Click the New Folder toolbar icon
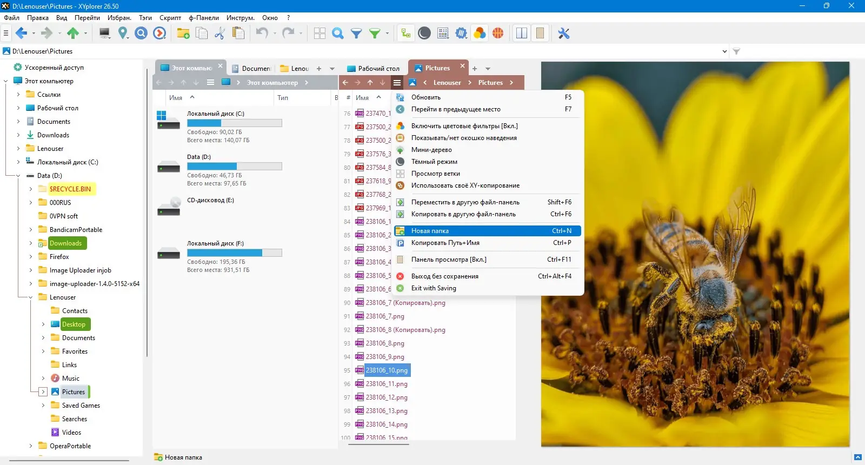Screen dimensions: 865x465 [x=183, y=34]
